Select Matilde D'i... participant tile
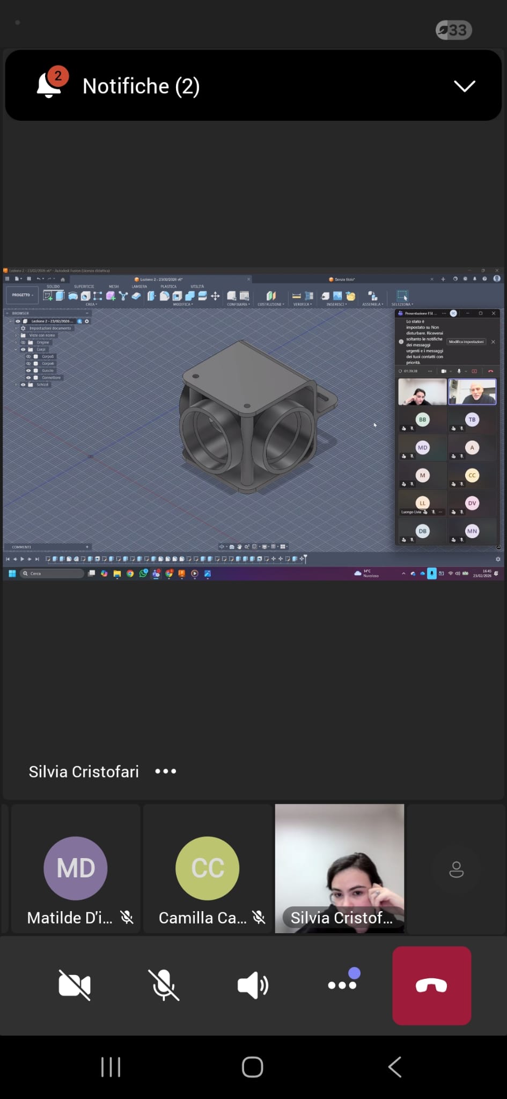The height and width of the screenshot is (1099, 507). point(76,868)
